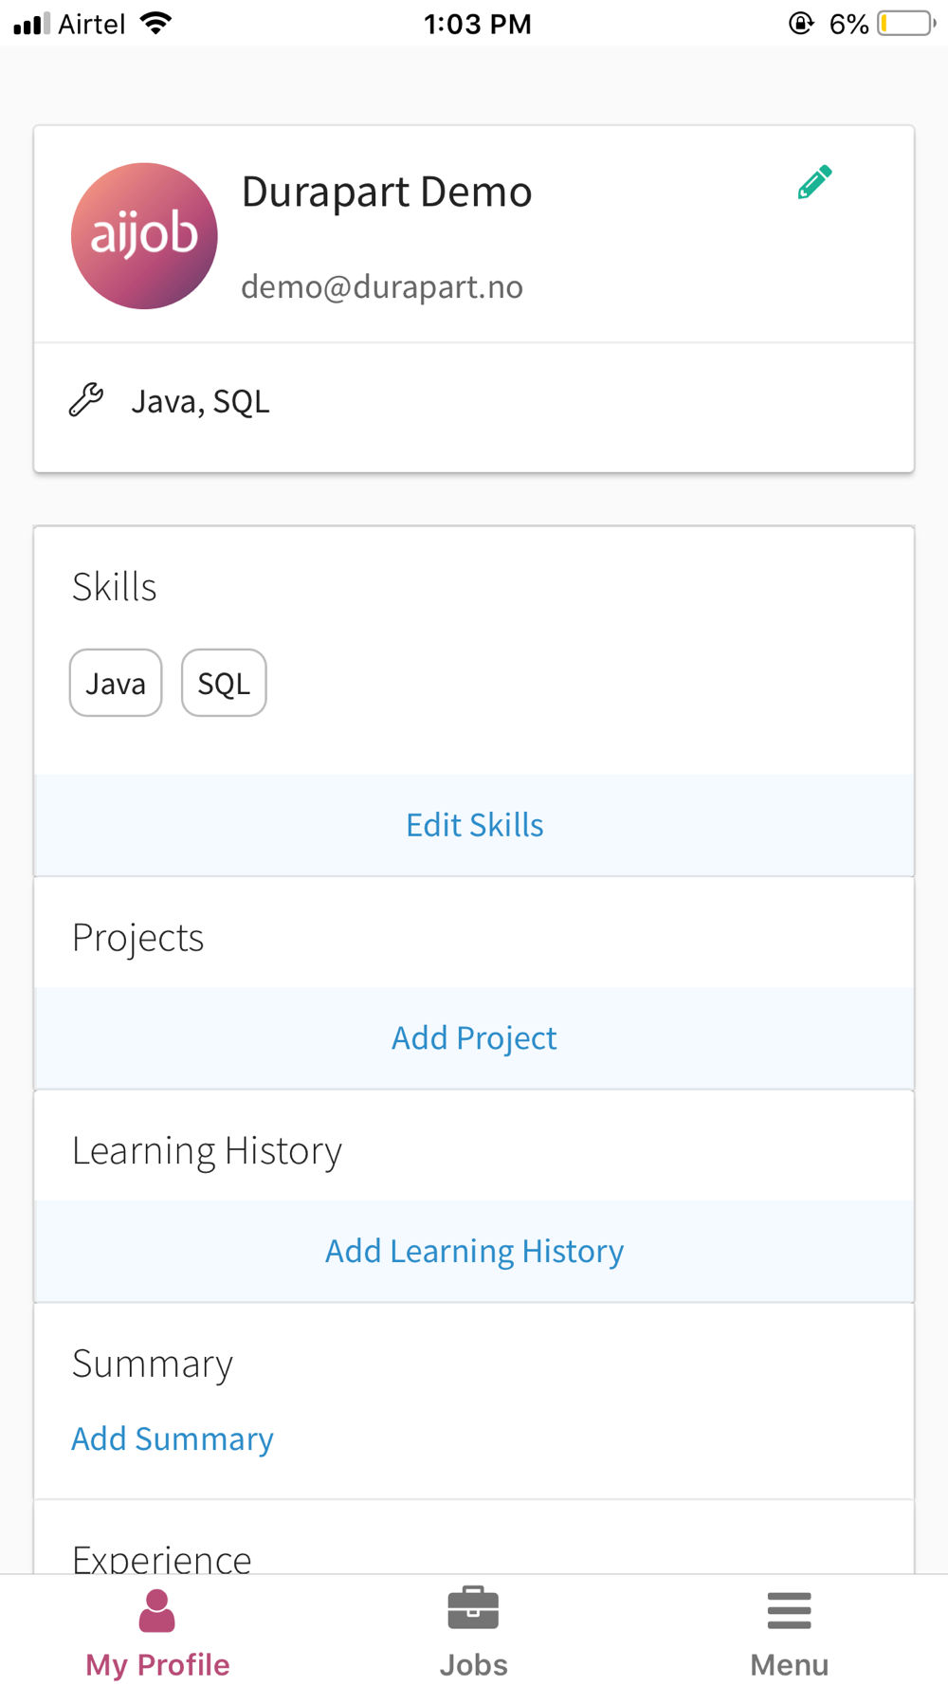948x1686 pixels.
Task: Select the My Profile tab label
Action: click(157, 1664)
